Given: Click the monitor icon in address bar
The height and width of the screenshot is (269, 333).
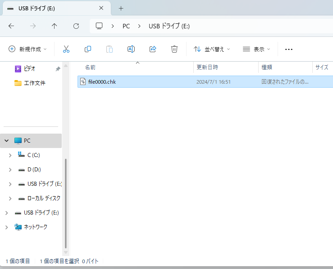Looking at the screenshot, I should (x=99, y=26).
